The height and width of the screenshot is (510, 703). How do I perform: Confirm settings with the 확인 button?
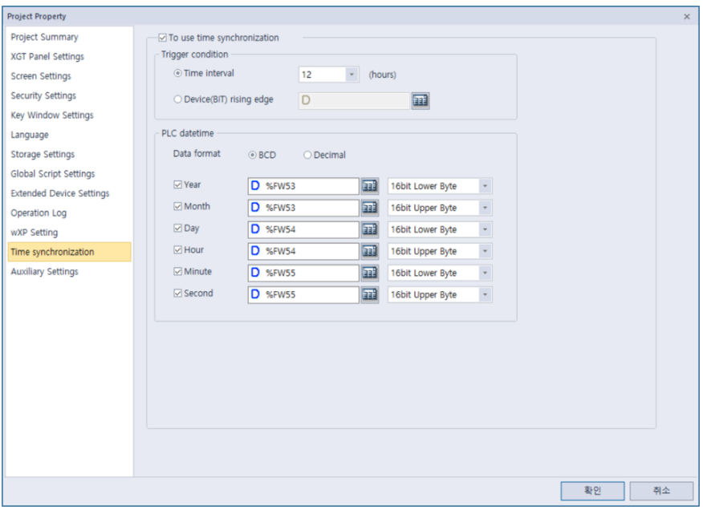coord(594,492)
